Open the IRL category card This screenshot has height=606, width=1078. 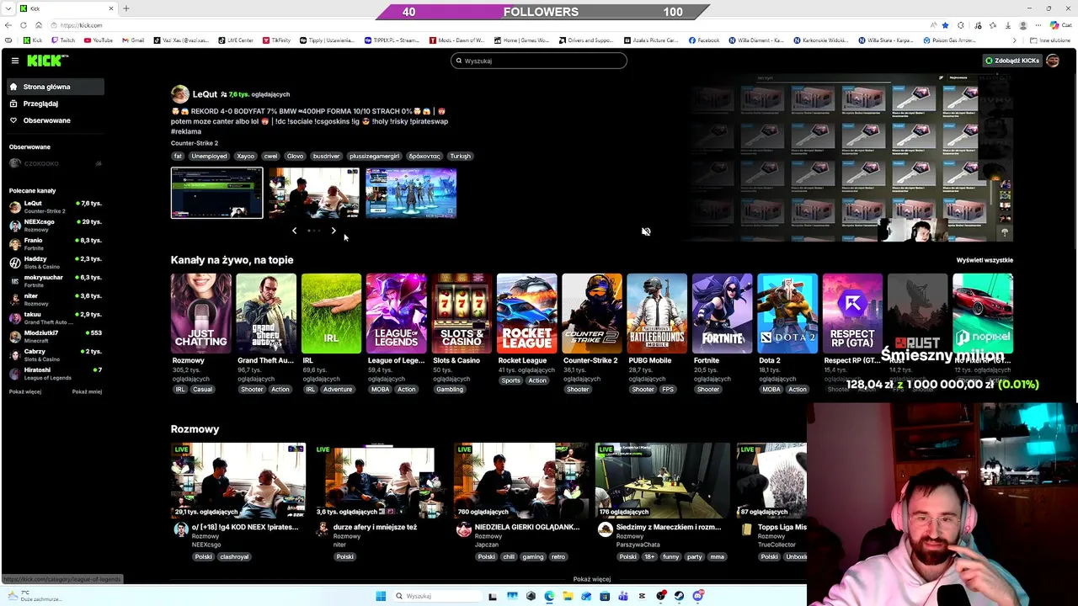(x=331, y=313)
